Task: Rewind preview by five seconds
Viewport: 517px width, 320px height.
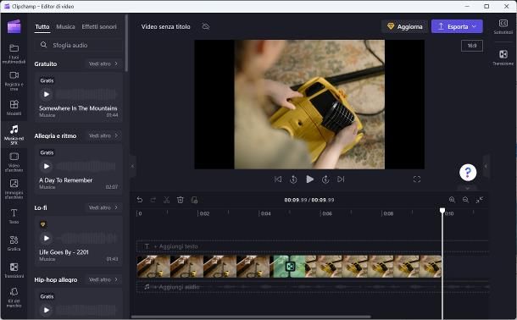Action: (x=293, y=179)
